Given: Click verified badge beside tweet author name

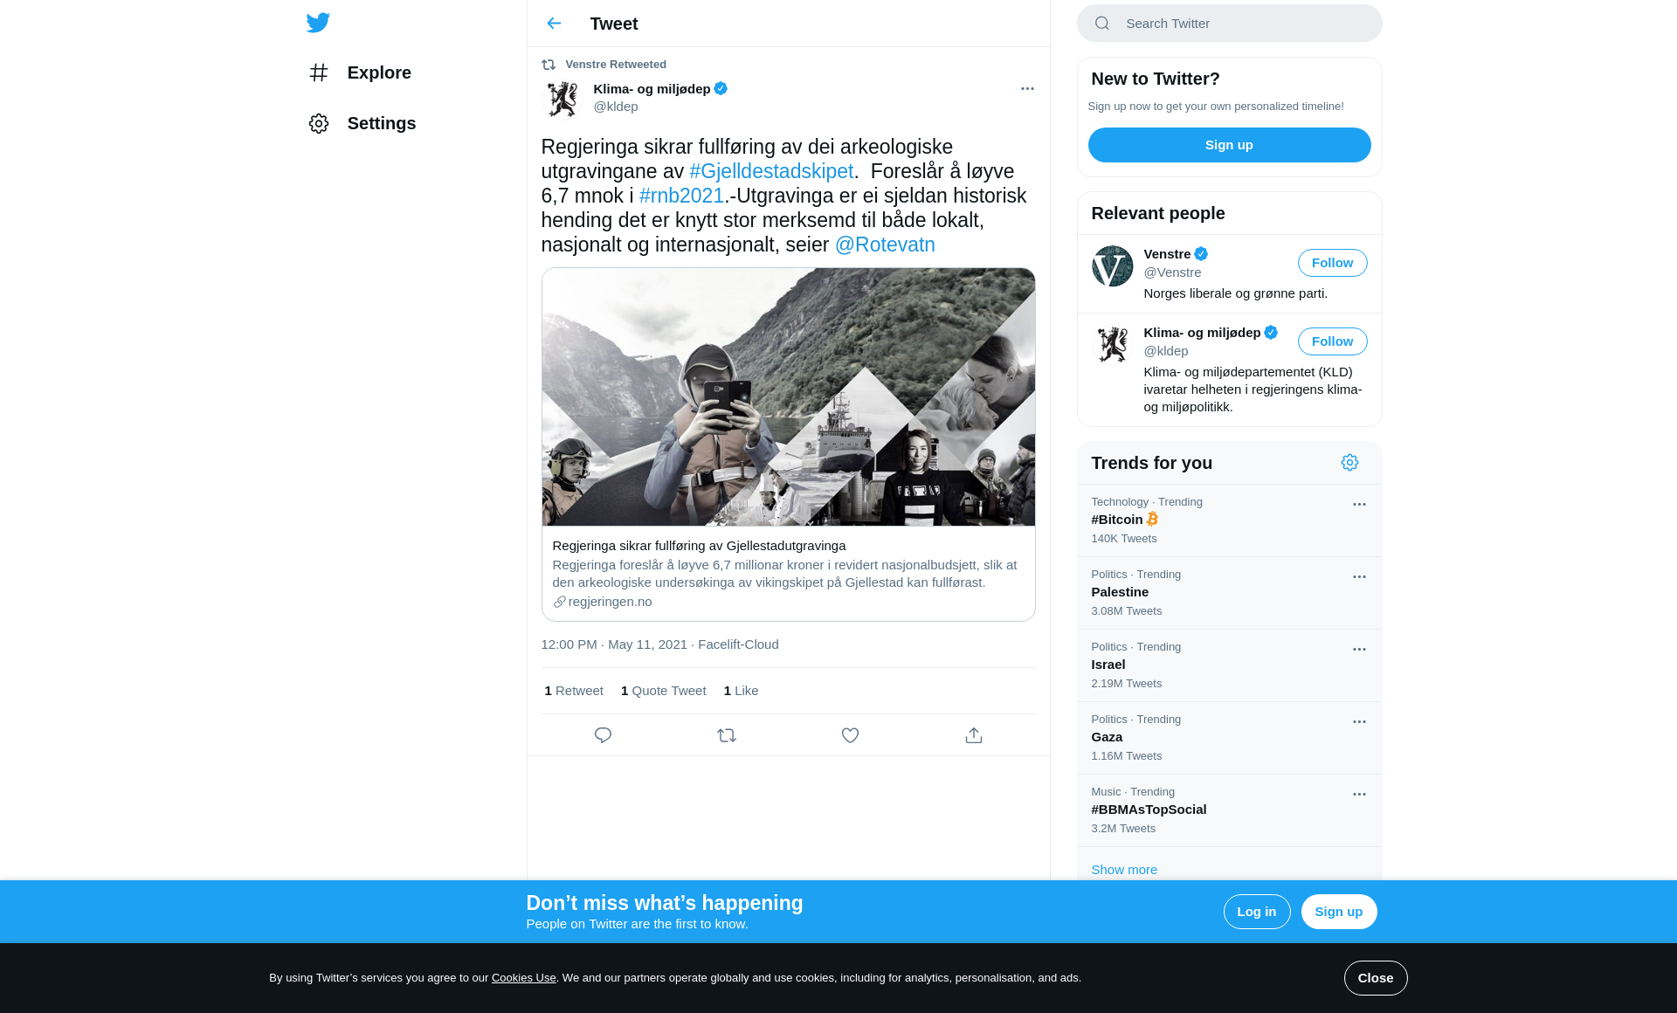Looking at the screenshot, I should (x=721, y=88).
